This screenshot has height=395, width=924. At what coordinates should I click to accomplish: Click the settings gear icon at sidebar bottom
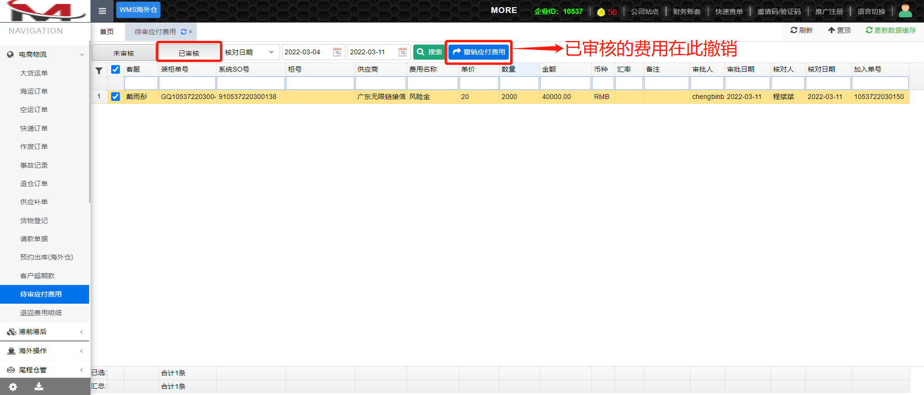click(13, 387)
